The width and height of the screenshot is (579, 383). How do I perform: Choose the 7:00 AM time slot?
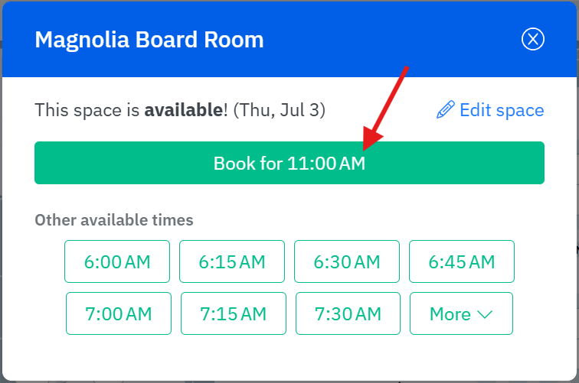[x=117, y=313]
